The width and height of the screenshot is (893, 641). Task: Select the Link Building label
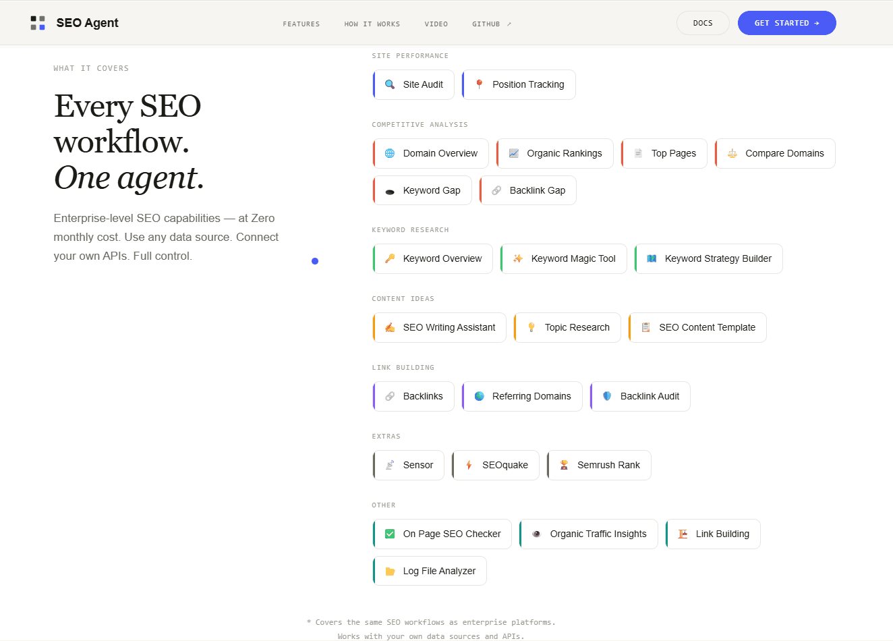coord(722,534)
